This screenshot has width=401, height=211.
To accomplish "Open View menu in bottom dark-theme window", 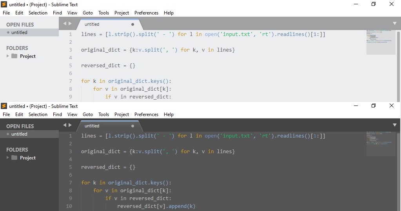I will (x=72, y=114).
